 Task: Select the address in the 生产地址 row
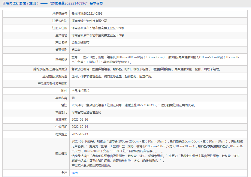(98, 35)
